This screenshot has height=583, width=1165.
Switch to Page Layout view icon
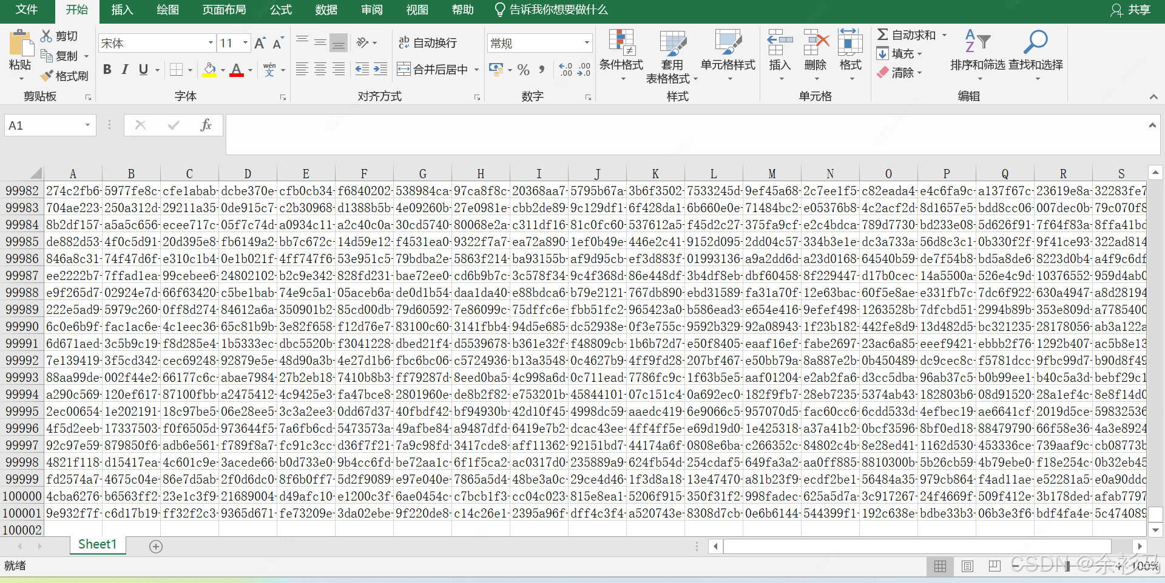click(968, 566)
